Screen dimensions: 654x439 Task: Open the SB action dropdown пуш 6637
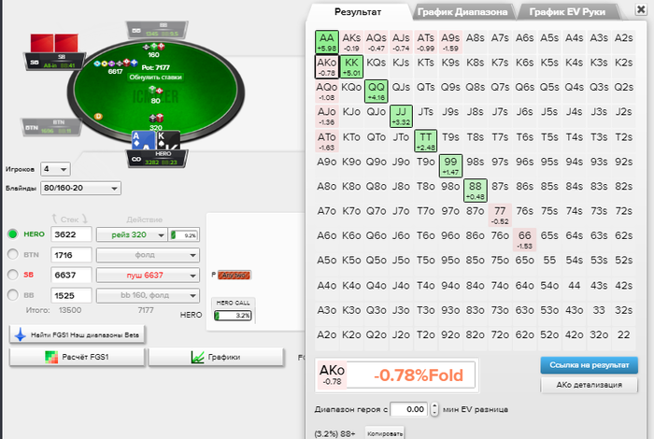(x=148, y=276)
